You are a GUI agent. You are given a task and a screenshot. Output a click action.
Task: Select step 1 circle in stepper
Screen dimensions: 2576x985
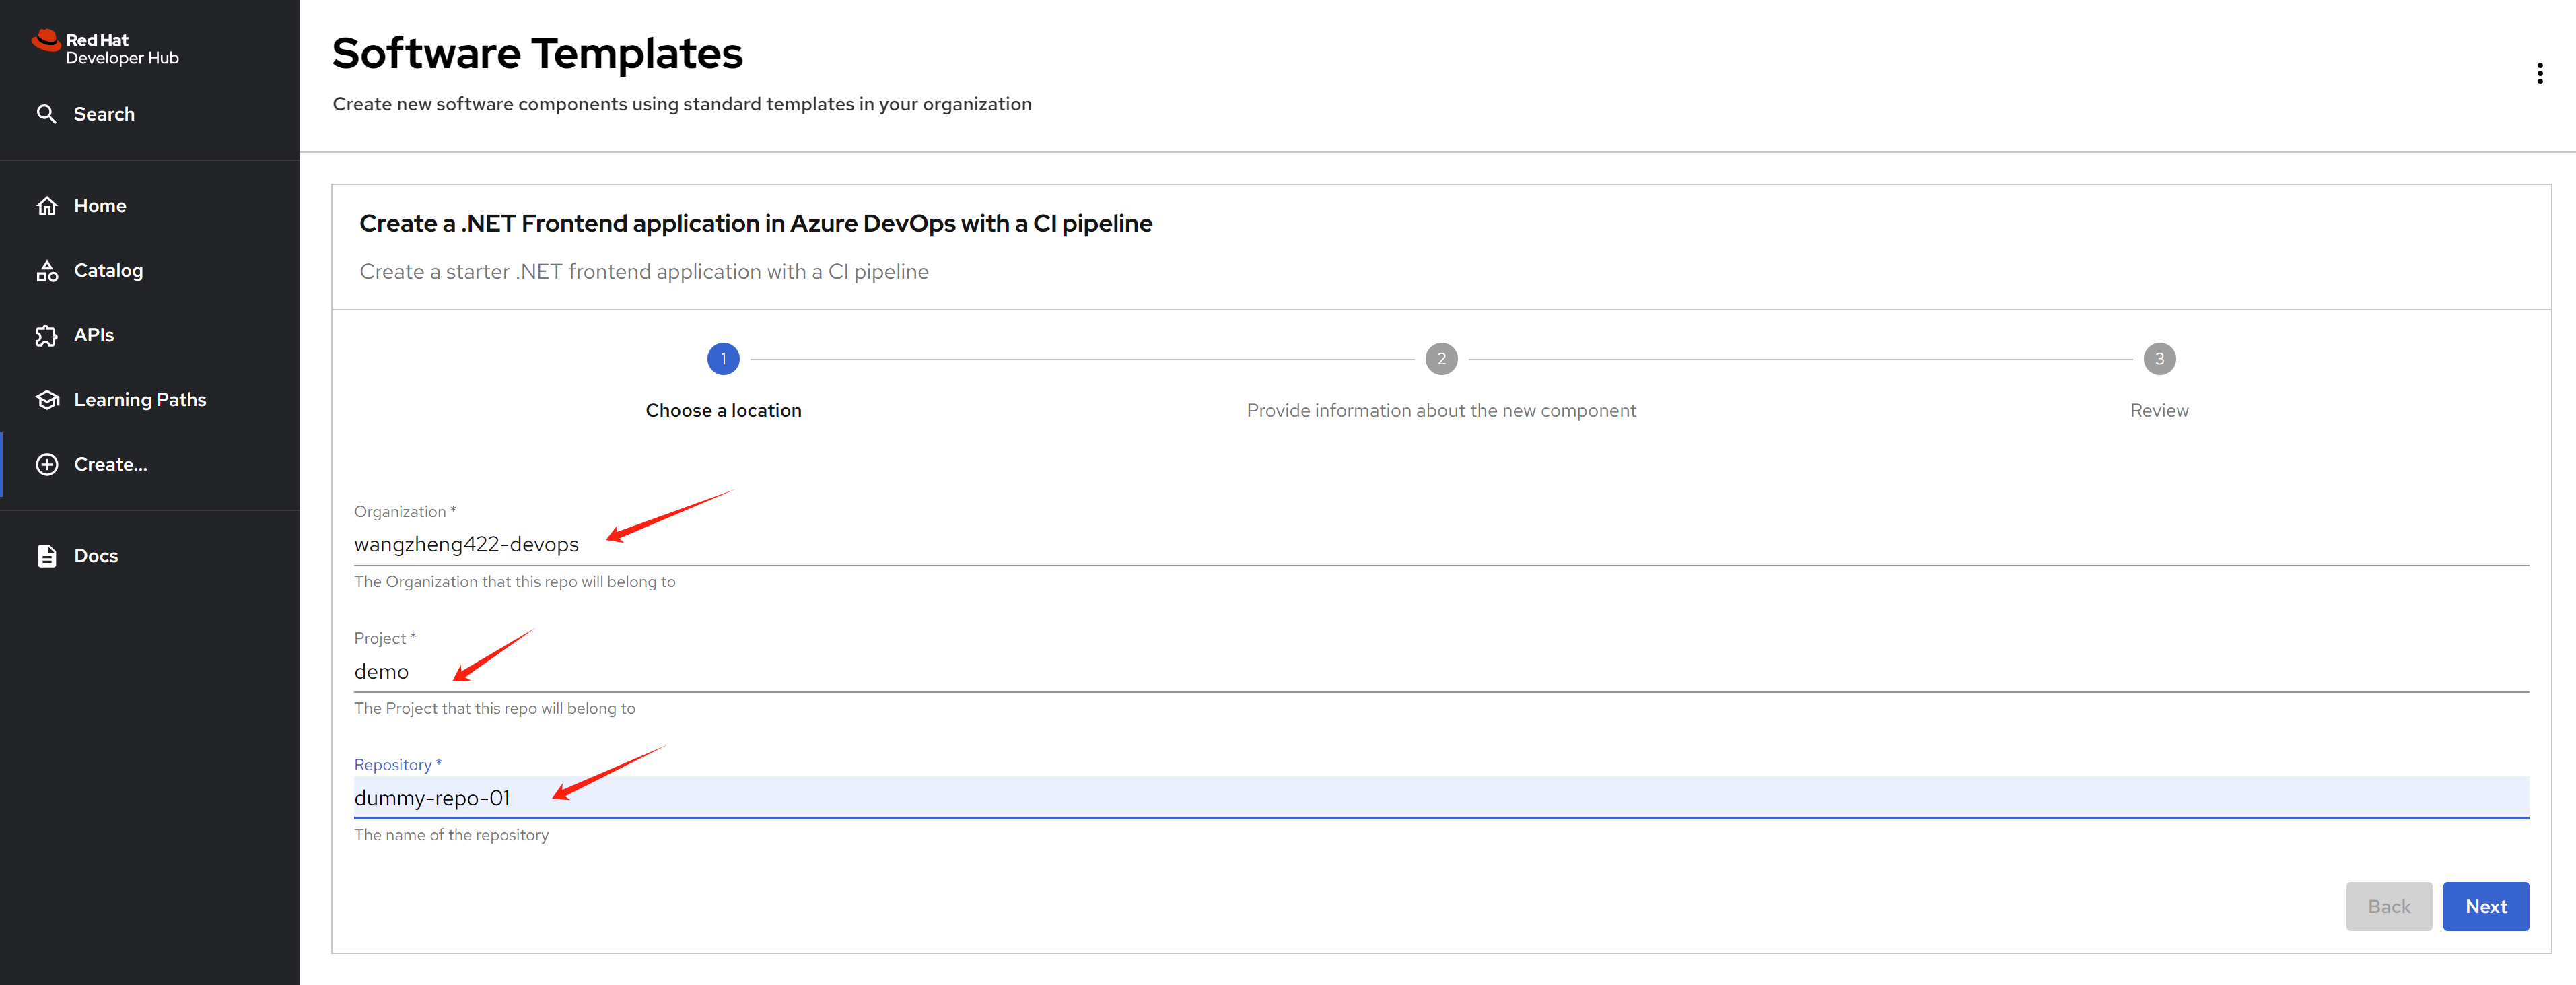click(x=723, y=359)
